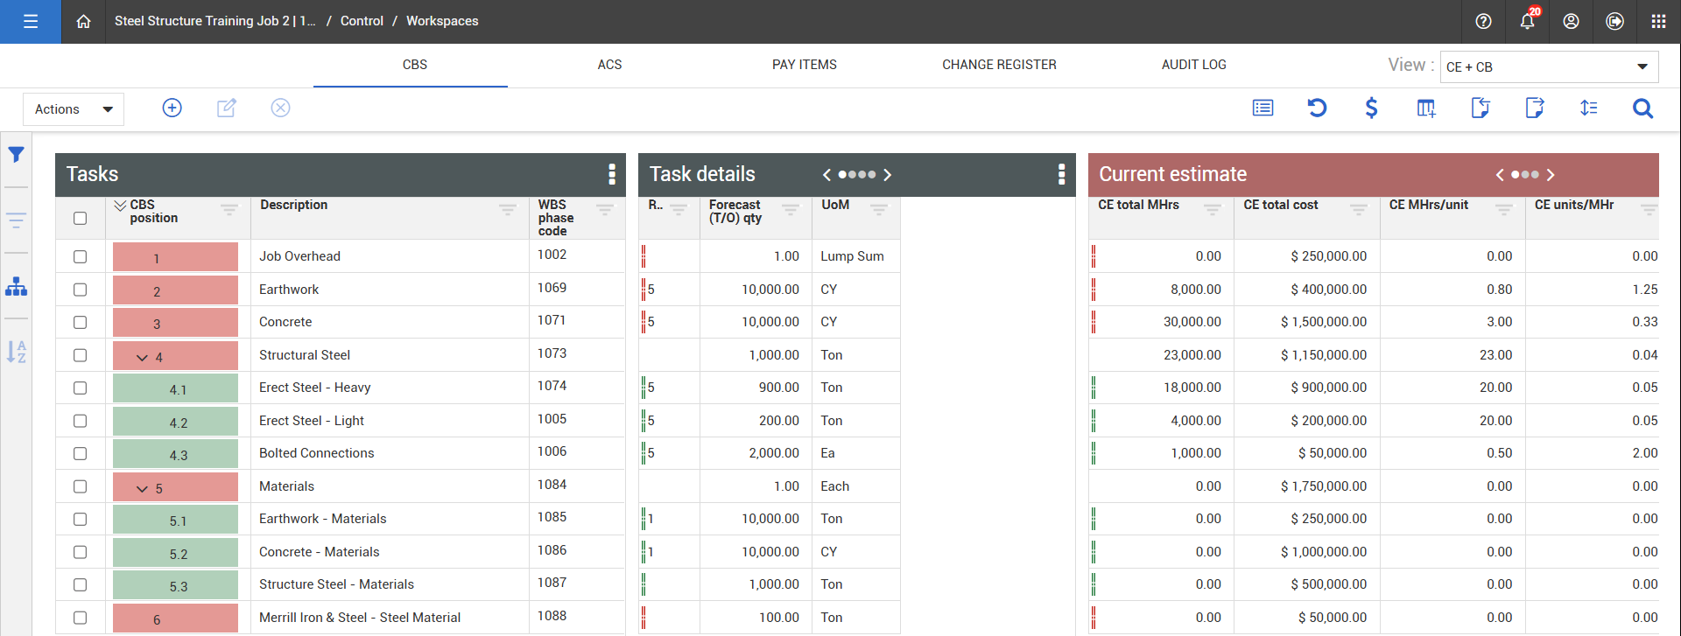Click the row height adjust icon
This screenshot has height=636, width=1681.
(x=1588, y=108)
